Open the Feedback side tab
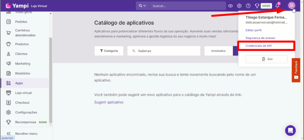 (x=296, y=70)
